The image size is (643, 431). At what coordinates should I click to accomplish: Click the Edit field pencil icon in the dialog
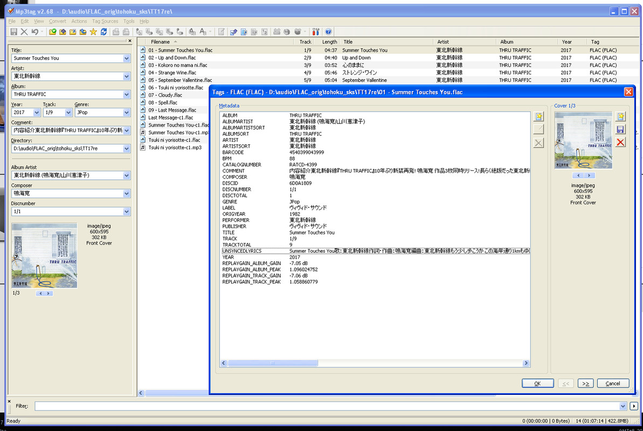pyautogui.click(x=539, y=130)
